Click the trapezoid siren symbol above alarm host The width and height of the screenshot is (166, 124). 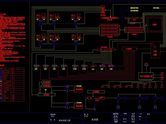146,64
